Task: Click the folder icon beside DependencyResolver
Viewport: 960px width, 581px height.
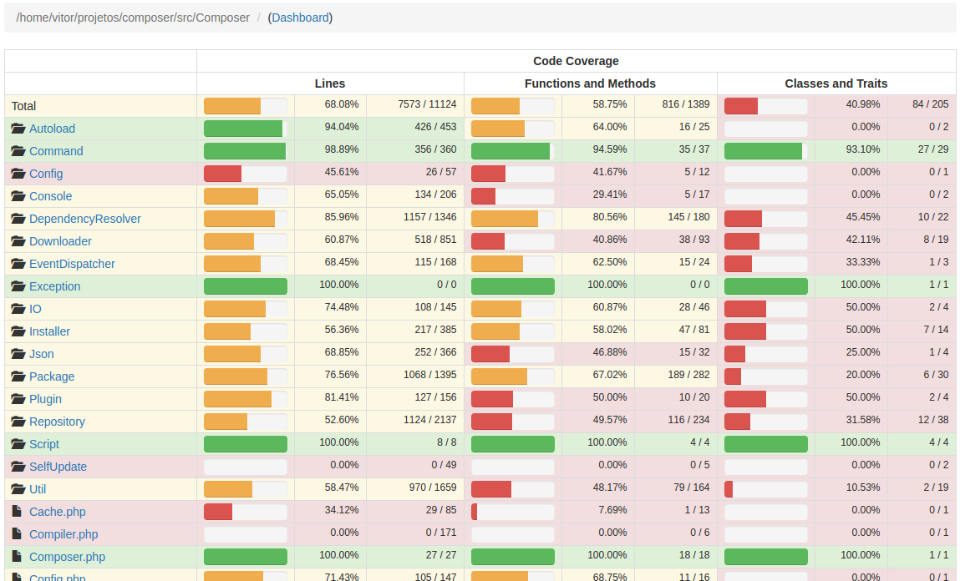Action: 18,219
